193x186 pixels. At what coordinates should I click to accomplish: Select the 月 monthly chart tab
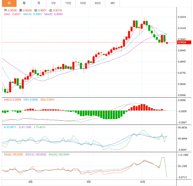[x=38, y=3]
